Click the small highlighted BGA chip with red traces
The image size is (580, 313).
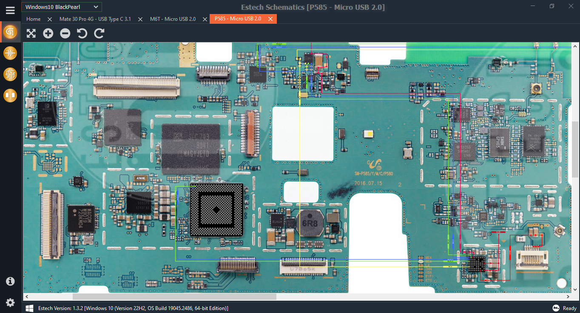(477, 264)
